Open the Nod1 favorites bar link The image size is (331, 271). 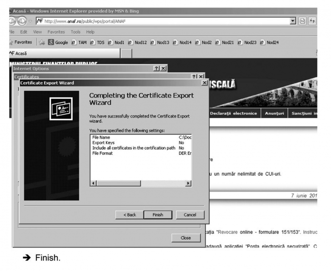tap(116, 42)
